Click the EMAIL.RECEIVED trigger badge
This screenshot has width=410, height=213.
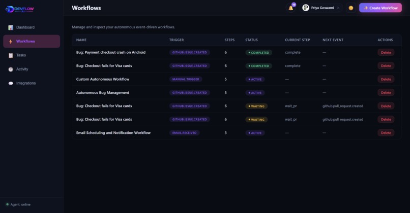click(x=184, y=133)
